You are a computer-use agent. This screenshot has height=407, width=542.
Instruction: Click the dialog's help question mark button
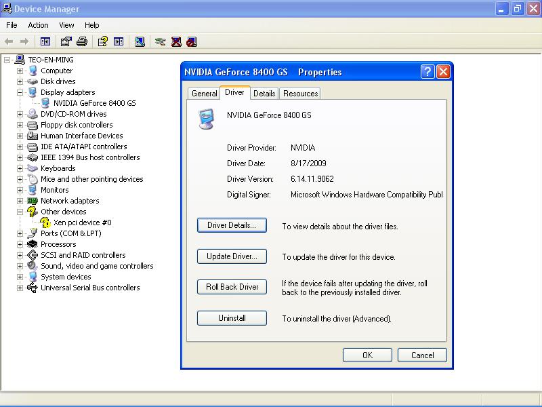428,72
